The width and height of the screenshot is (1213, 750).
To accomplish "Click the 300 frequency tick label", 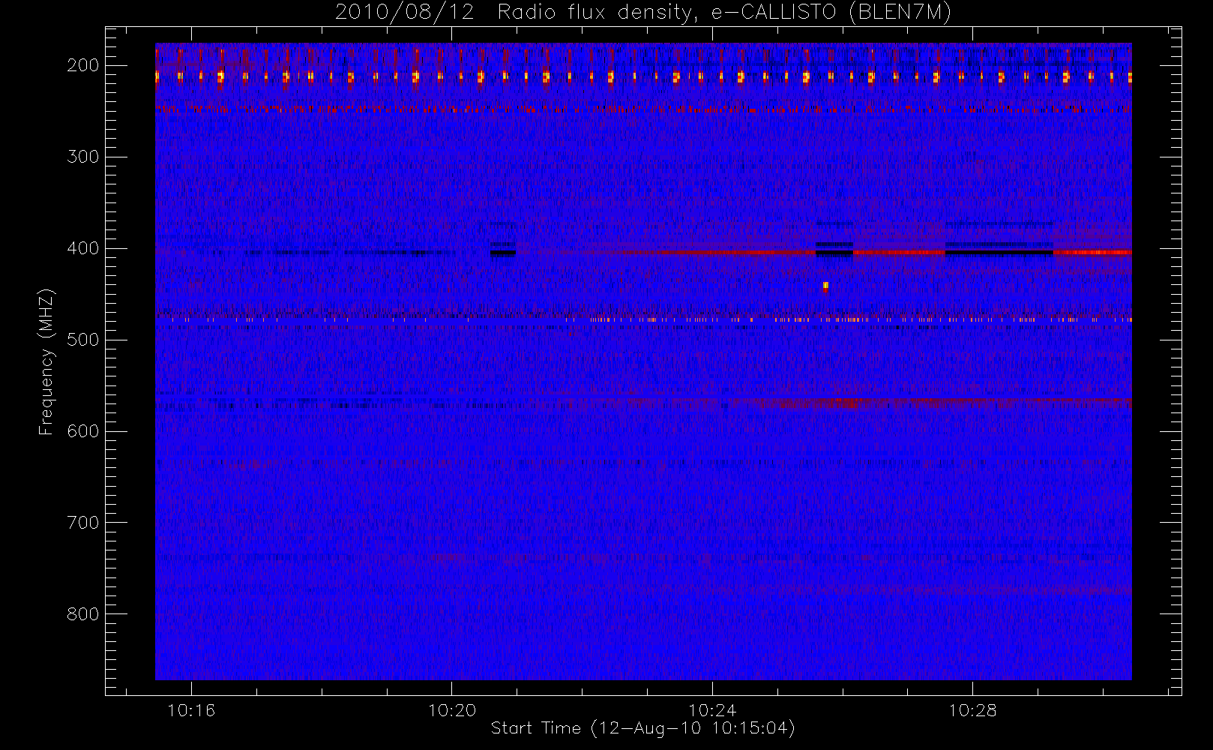I will [x=82, y=157].
